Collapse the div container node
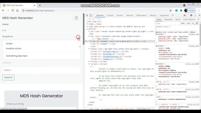This screenshot has height=113, width=201. [89, 36]
